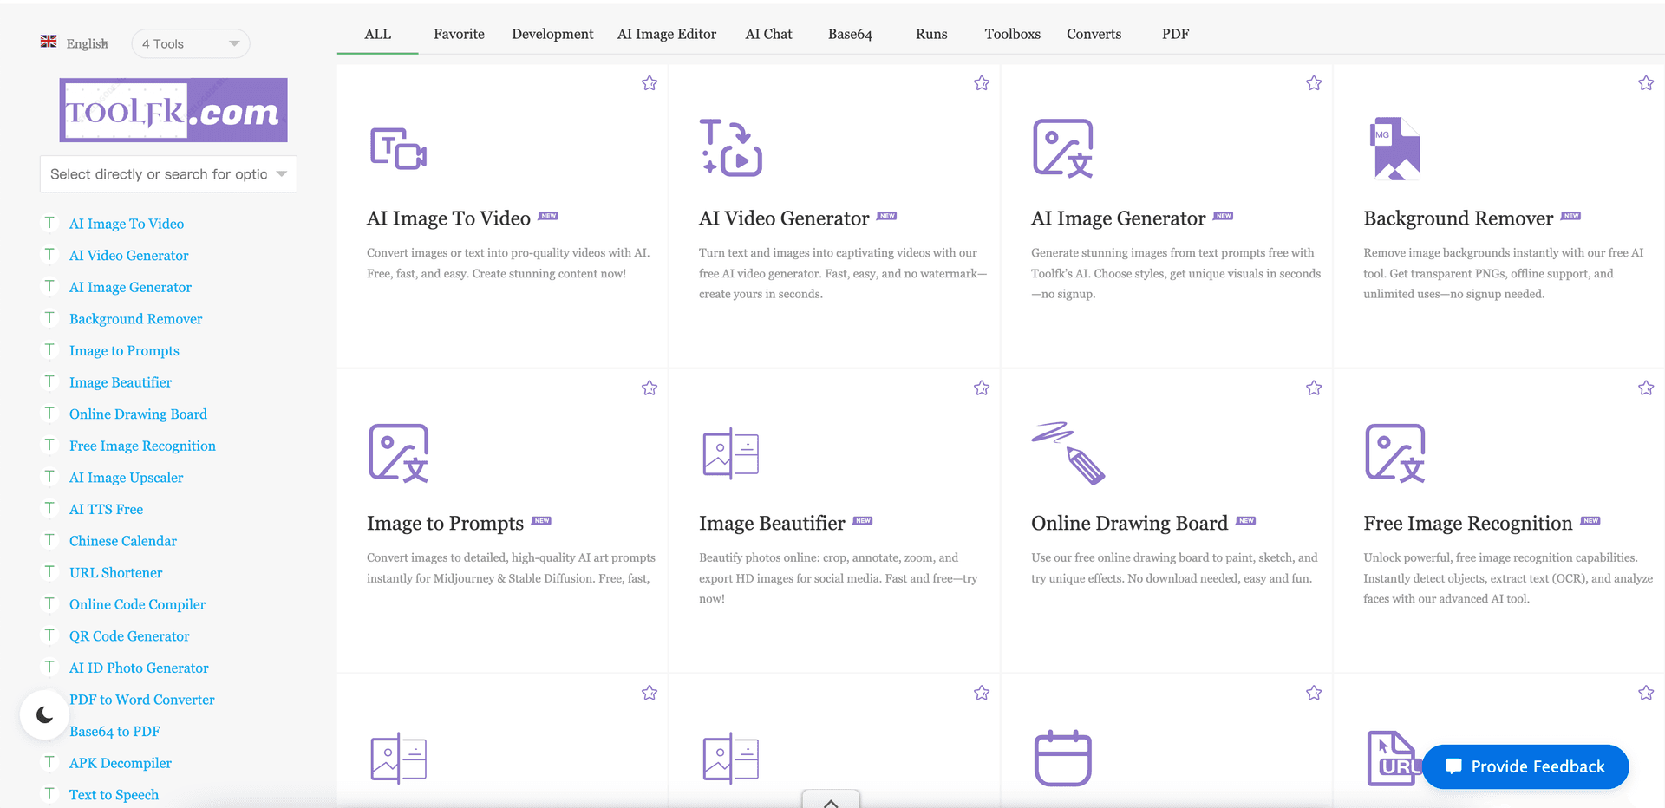
Task: Switch to the Base64 tab
Action: 850,34
